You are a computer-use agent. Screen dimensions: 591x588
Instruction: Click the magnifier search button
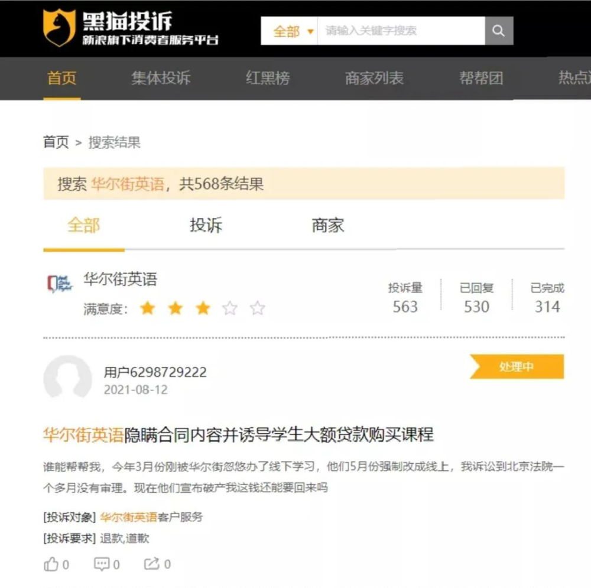click(499, 31)
